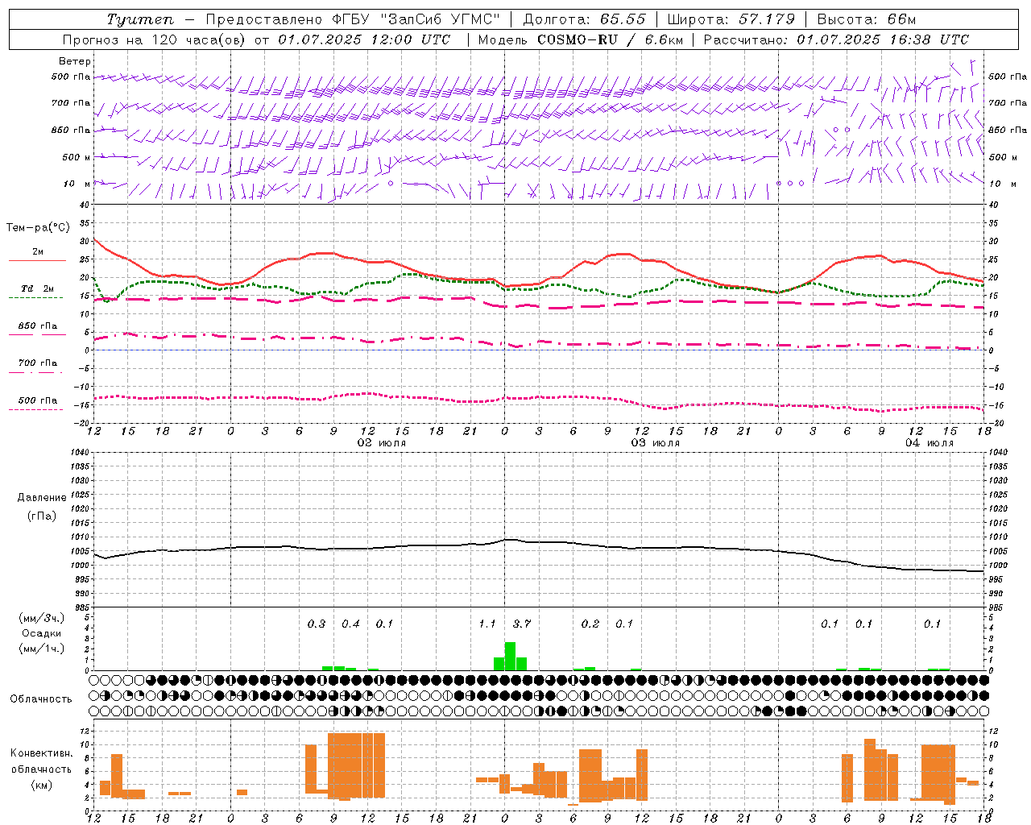Viewport: 1031px width, 825px height.
Task: Click the "Высота: 66м" header field
Action: (x=867, y=19)
